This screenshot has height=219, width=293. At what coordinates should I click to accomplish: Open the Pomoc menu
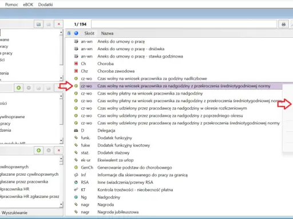[11, 5]
